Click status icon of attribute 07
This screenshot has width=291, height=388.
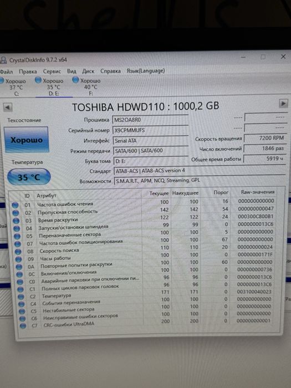pos(18,244)
